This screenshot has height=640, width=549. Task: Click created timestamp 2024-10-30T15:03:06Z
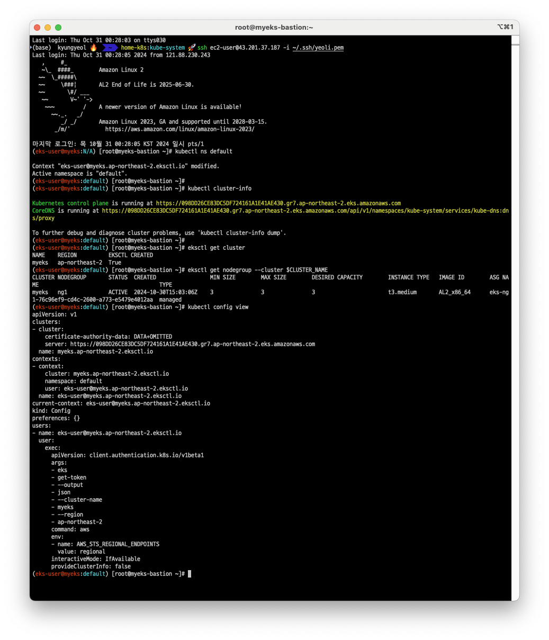coord(166,292)
